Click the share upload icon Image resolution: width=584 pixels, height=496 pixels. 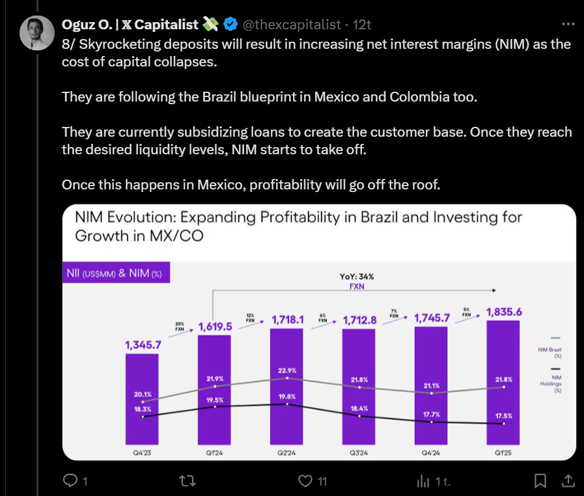pyautogui.click(x=567, y=481)
